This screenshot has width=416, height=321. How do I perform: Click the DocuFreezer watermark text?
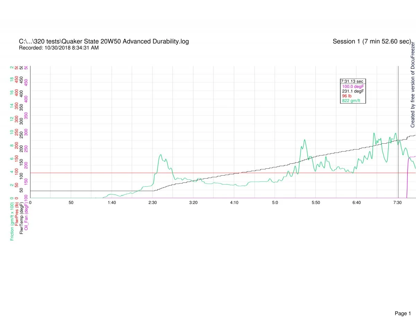point(413,85)
